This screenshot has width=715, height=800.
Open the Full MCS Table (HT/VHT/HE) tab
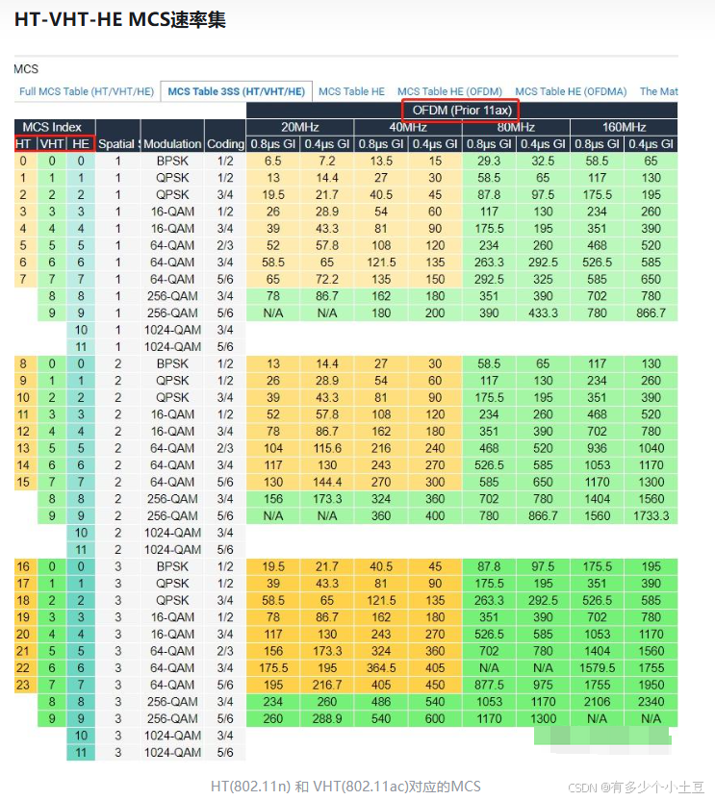(x=87, y=91)
